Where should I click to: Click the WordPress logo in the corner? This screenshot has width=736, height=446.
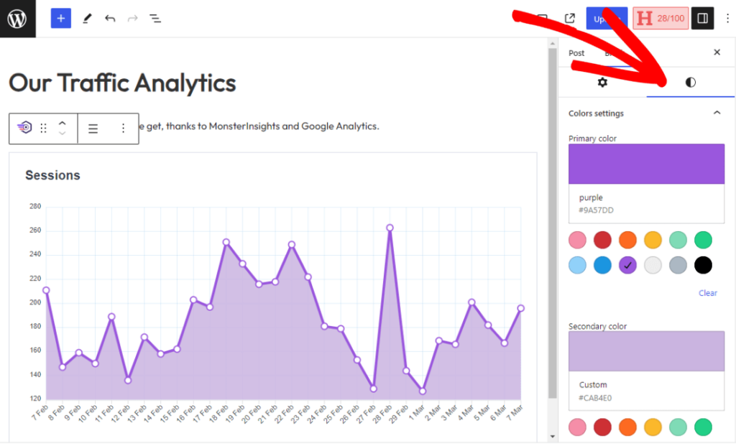pos(16,18)
